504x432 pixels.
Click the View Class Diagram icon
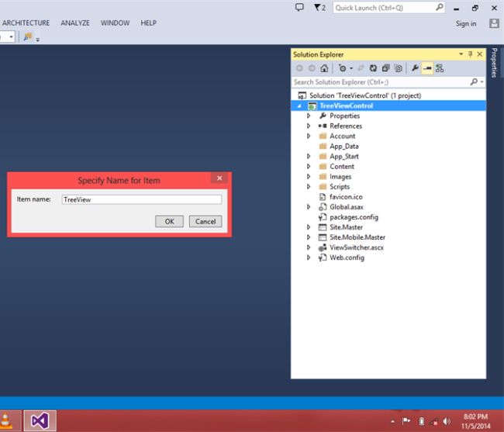click(x=440, y=68)
